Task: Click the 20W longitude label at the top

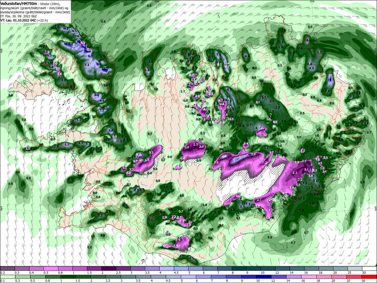Action: tap(157, 1)
